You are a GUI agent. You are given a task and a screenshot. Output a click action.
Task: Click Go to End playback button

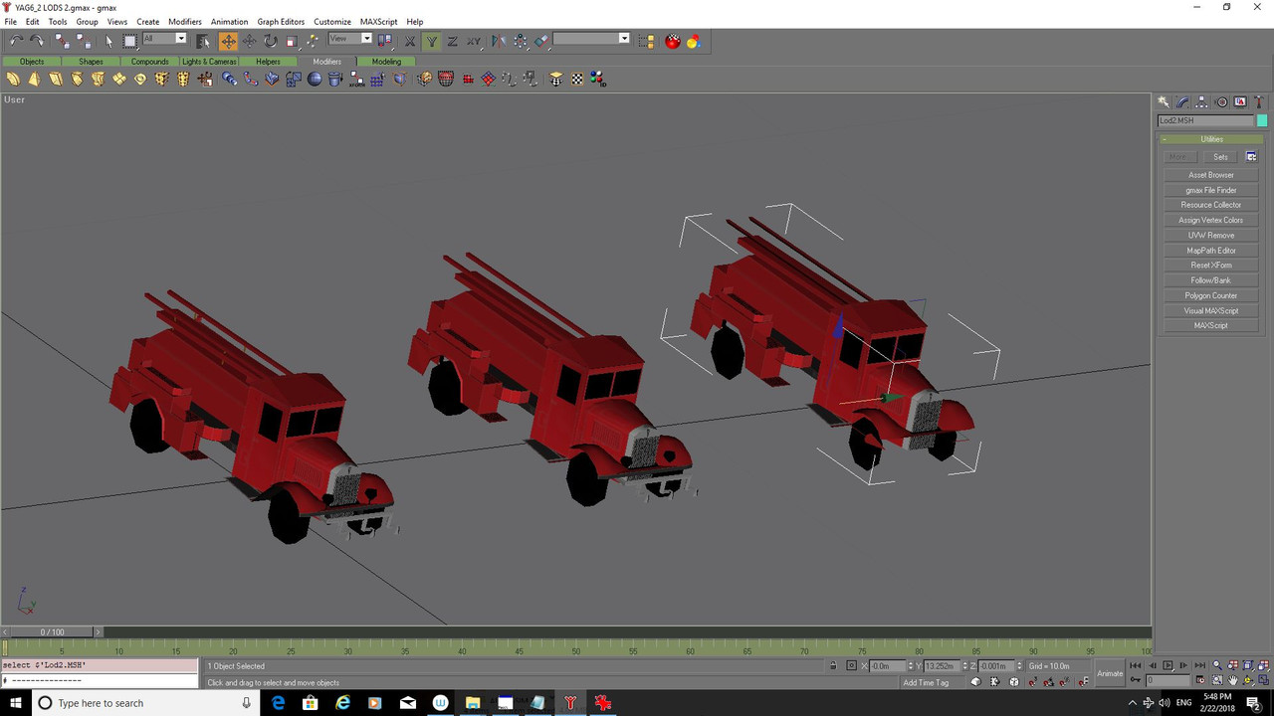point(1200,665)
